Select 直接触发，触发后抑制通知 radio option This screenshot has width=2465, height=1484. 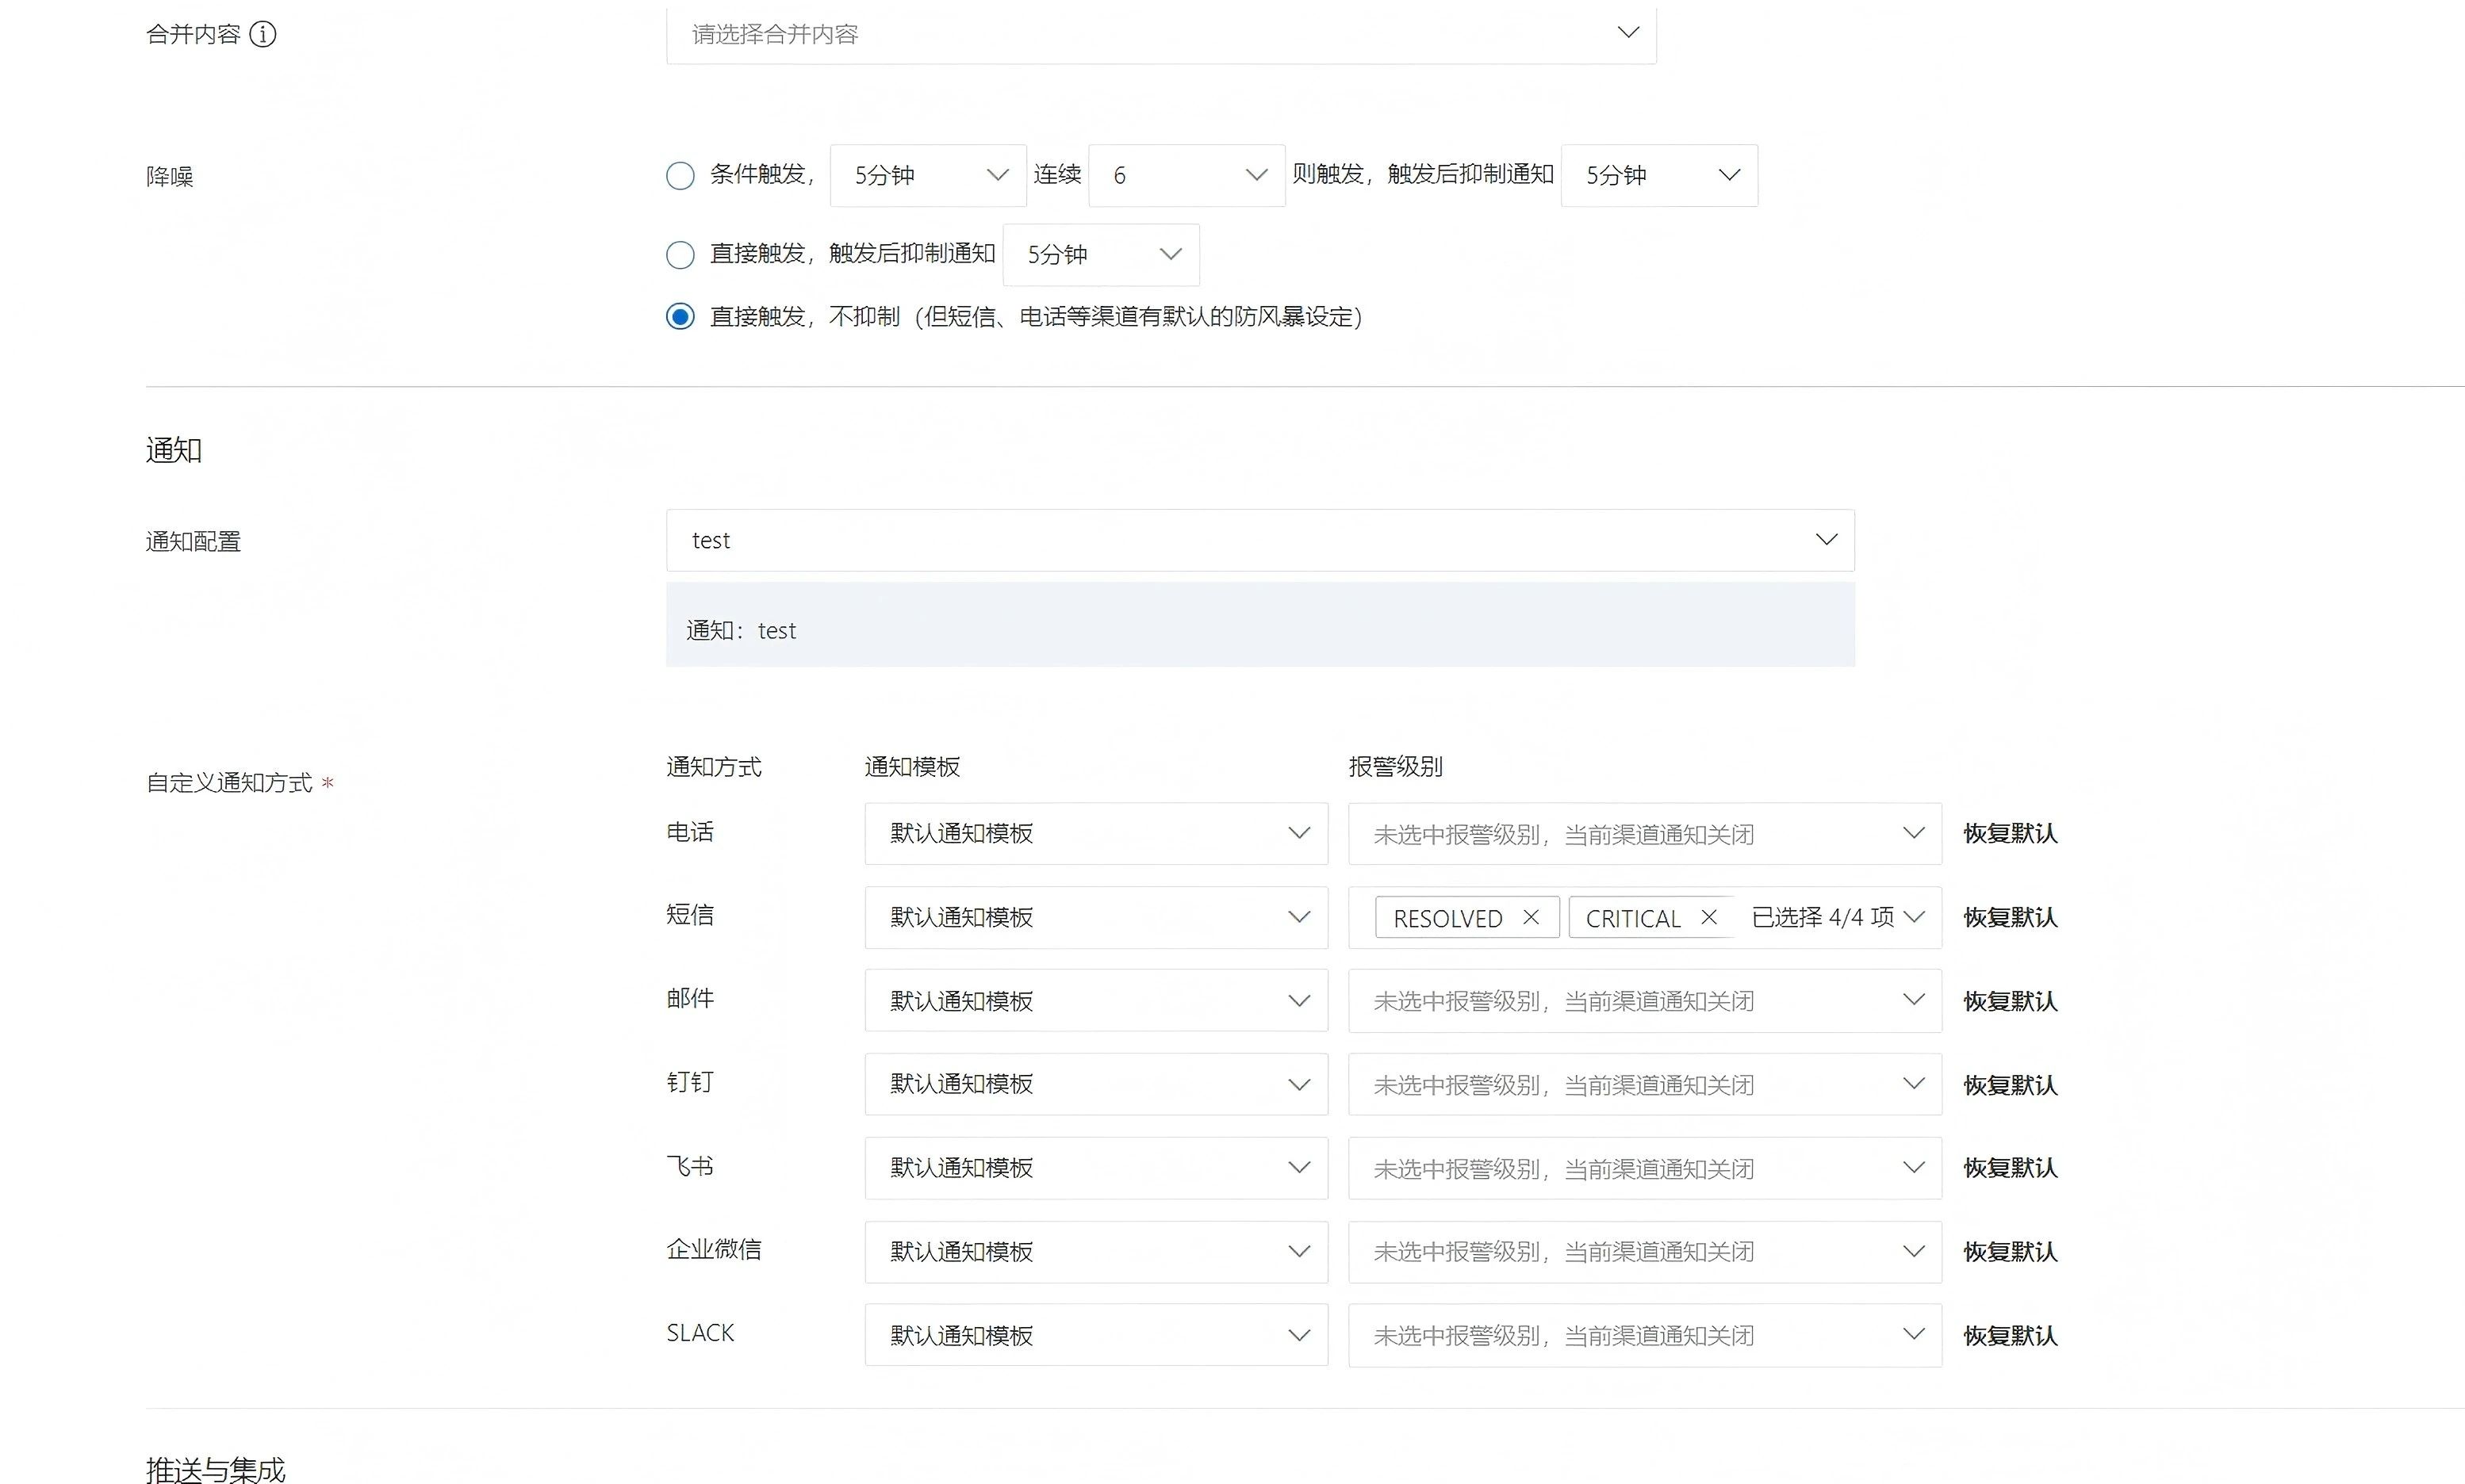click(x=680, y=255)
